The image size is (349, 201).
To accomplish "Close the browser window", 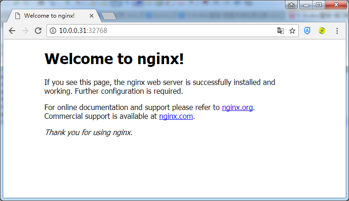I will point(336,5).
